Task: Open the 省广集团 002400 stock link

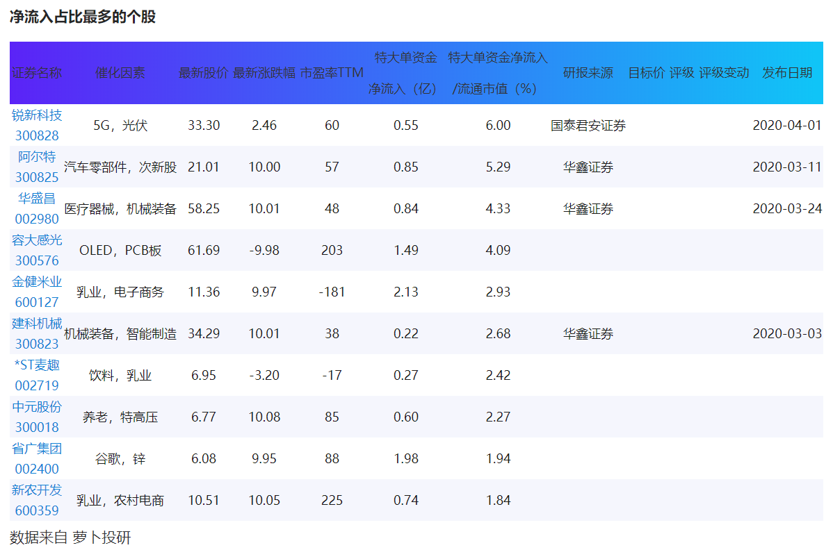Action: (x=37, y=458)
